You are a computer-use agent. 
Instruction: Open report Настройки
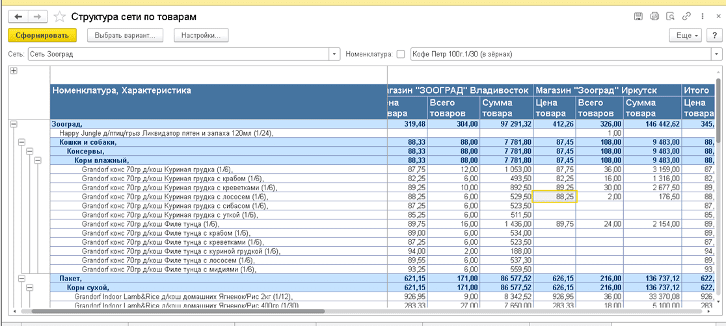200,35
